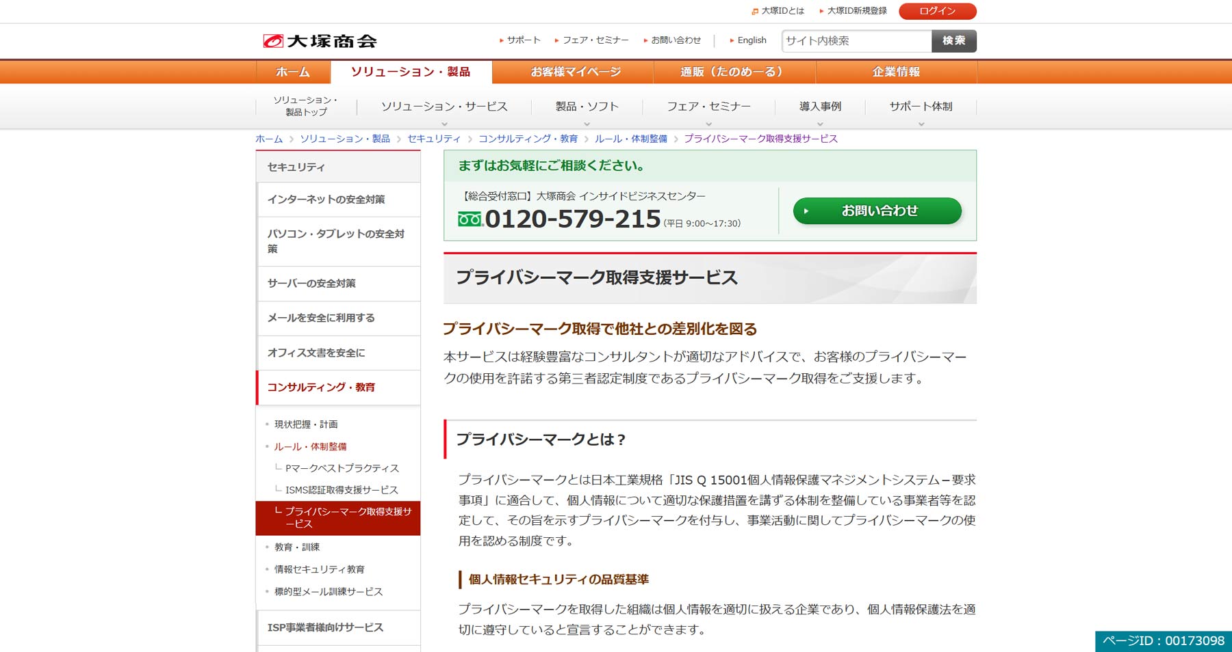This screenshot has width=1232, height=652.
Task: Open ルール・体制整備 sidebar item
Action: point(310,446)
